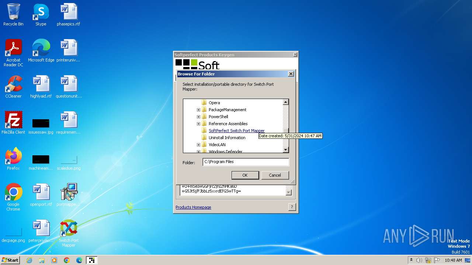472x265 pixels.
Task: Open the Start menu
Action: (x=10, y=260)
